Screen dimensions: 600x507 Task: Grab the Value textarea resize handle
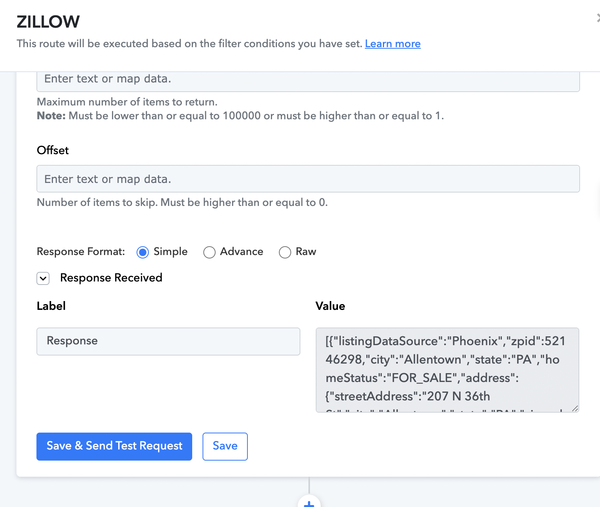575,408
